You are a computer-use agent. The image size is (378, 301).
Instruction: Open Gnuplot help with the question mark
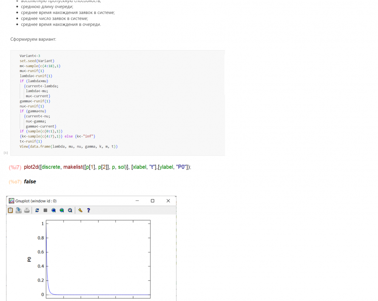(88, 210)
